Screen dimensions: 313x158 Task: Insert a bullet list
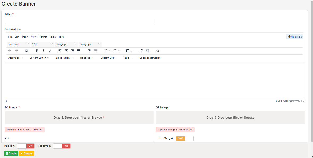106,51
